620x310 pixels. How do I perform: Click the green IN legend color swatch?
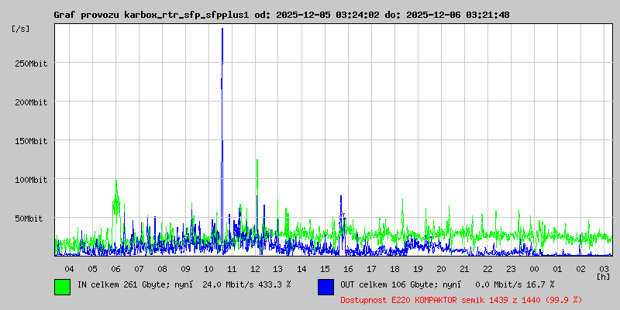point(62,286)
